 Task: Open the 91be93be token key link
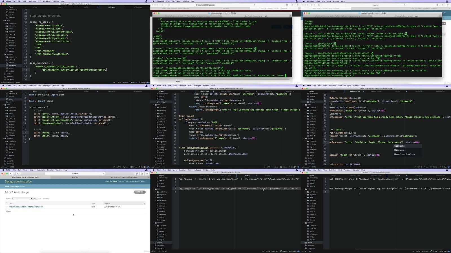pyautogui.click(x=26, y=207)
